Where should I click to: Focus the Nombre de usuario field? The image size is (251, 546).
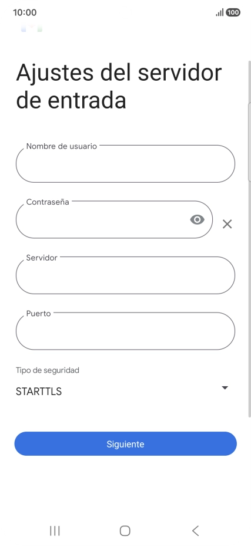pos(125,164)
